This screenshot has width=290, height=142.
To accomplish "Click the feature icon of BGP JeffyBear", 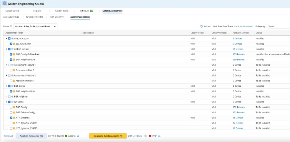I will tap(12, 97).
